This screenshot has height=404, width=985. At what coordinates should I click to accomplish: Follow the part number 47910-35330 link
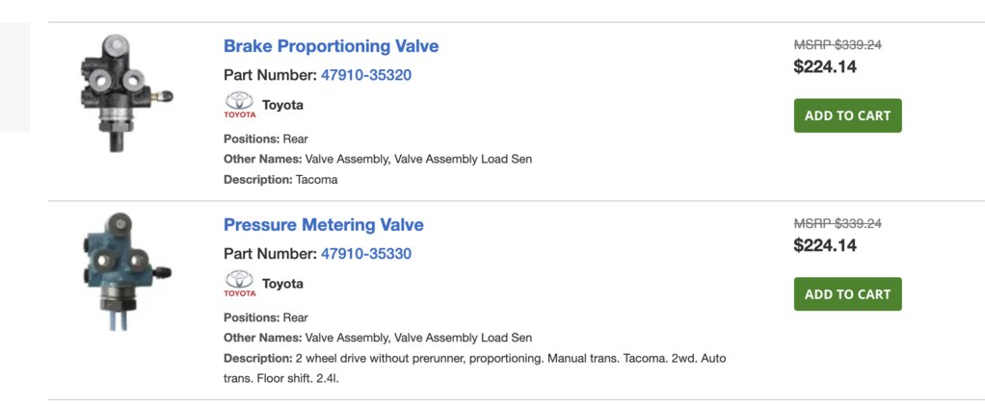point(366,254)
